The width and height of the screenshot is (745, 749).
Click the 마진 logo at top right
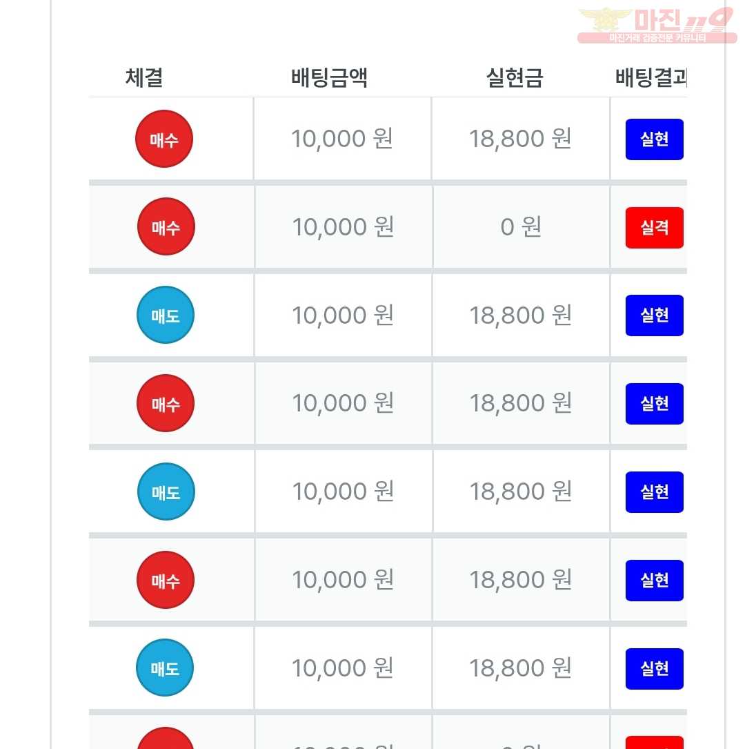tap(656, 26)
